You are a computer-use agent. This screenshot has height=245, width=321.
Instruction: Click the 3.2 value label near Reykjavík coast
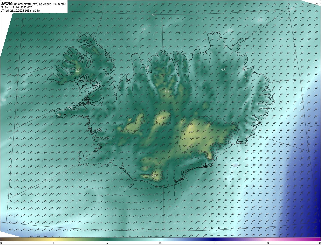tap(99, 130)
